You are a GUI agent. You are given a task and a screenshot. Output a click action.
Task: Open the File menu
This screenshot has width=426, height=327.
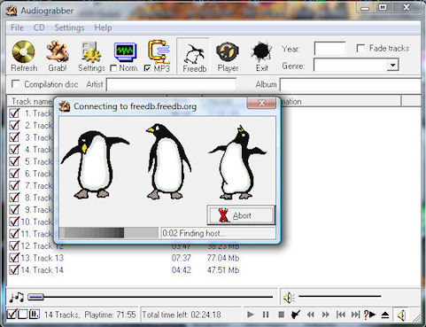click(x=17, y=27)
